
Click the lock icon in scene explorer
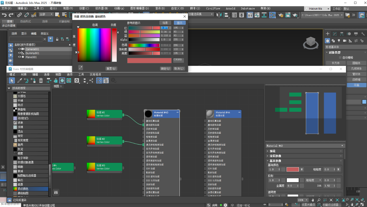[x=57, y=39]
